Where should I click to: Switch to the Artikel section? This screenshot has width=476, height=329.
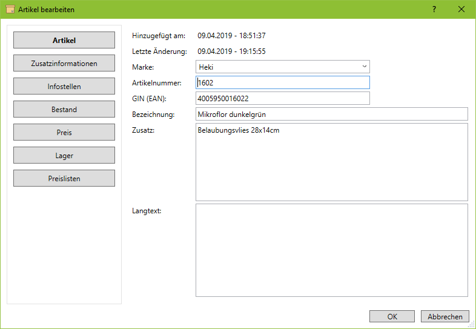[64, 41]
